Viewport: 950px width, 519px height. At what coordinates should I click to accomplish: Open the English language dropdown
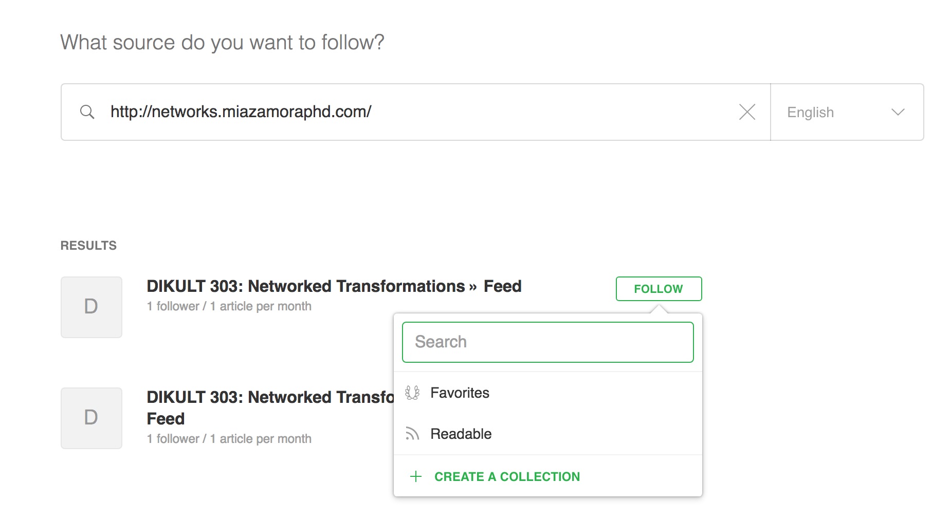846,112
